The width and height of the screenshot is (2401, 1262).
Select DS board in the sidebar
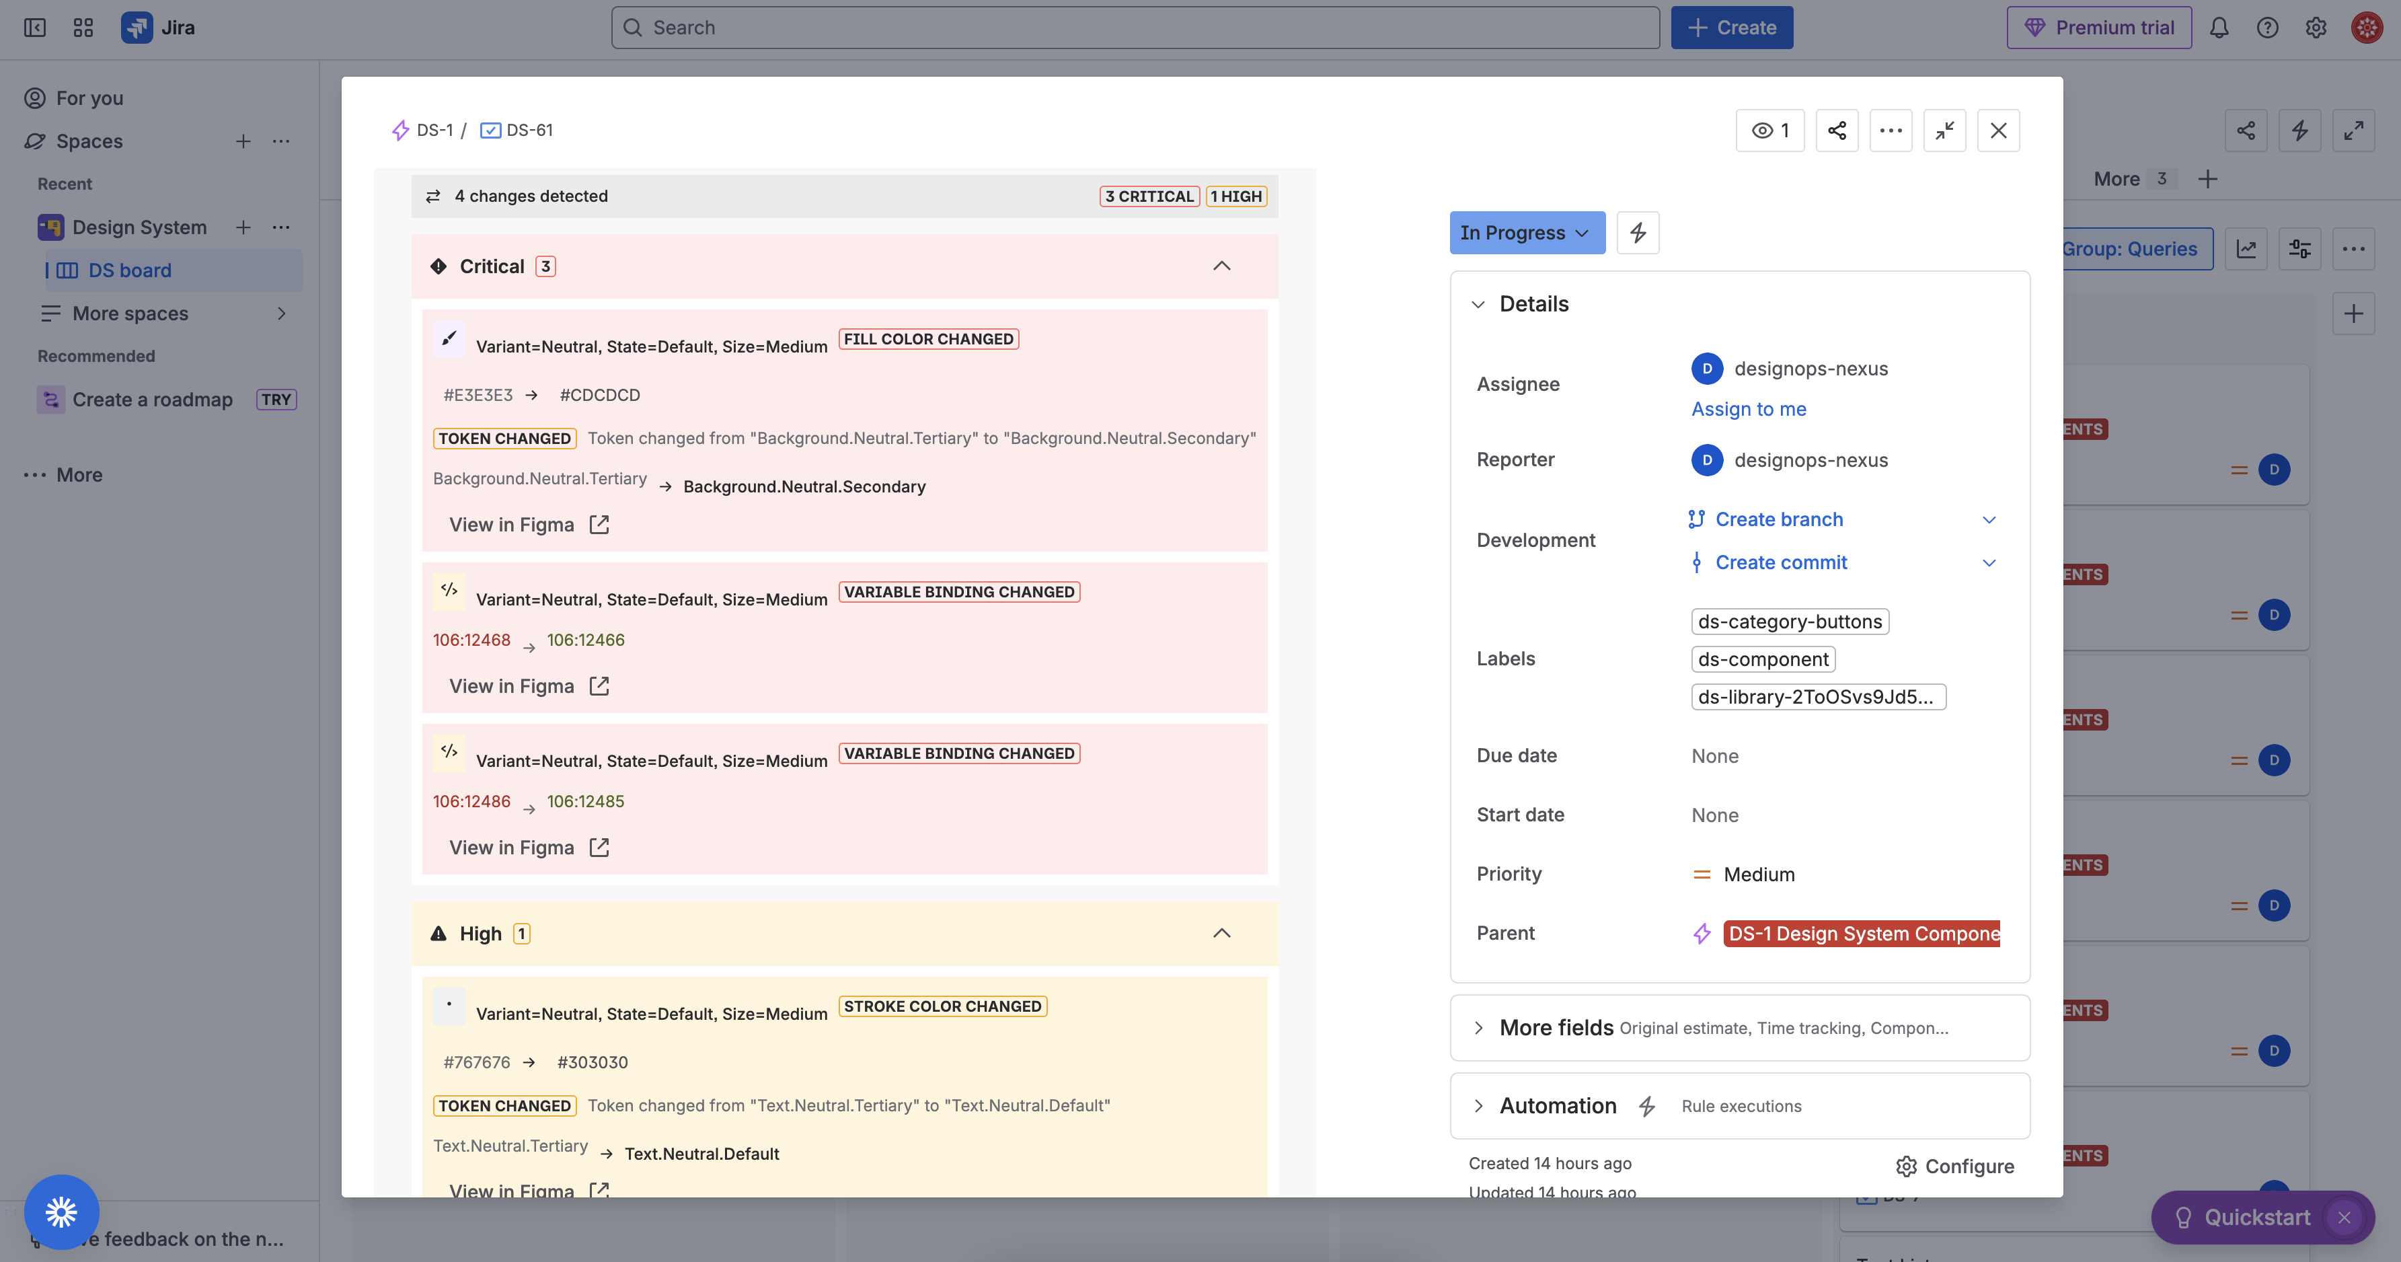click(130, 270)
